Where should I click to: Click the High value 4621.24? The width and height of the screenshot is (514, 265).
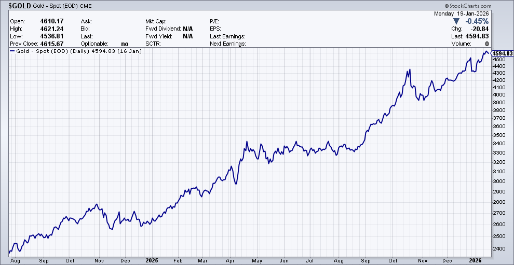click(52, 29)
